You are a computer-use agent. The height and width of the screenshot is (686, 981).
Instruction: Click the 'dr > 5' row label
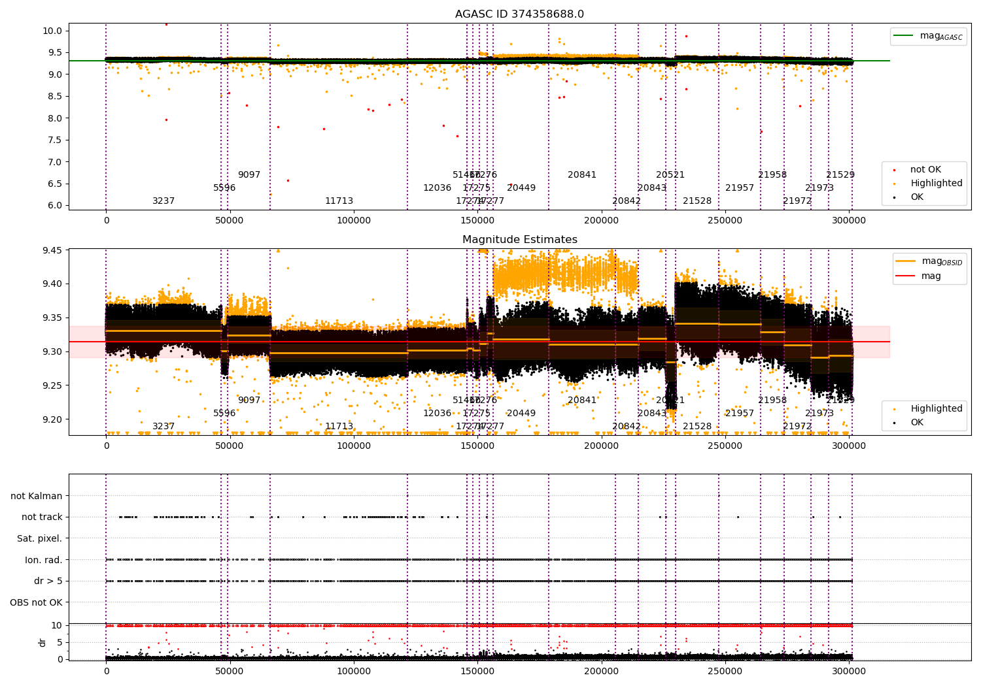tap(48, 581)
